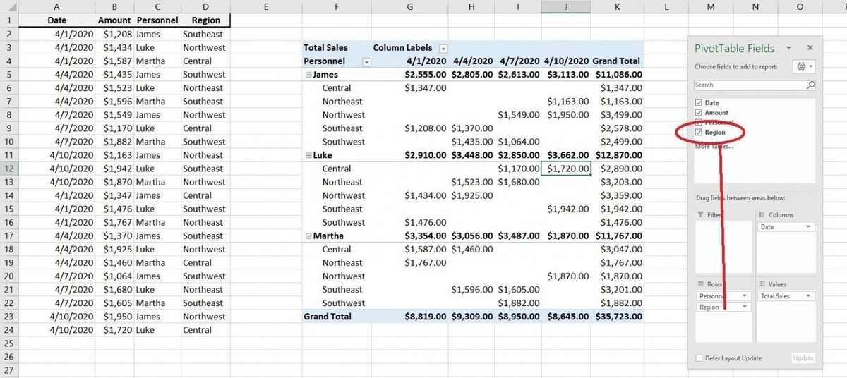This screenshot has width=847, height=378.
Task: Click the Personnel header cell in C1
Action: (157, 20)
